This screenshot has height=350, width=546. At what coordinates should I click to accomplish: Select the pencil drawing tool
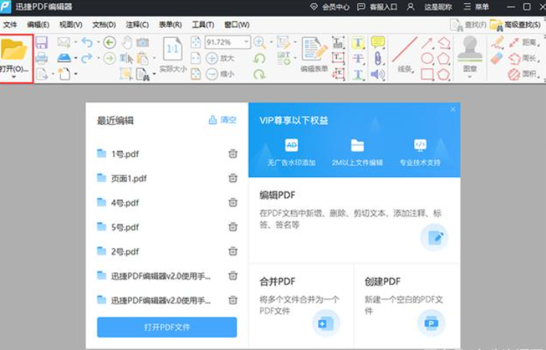click(498, 42)
